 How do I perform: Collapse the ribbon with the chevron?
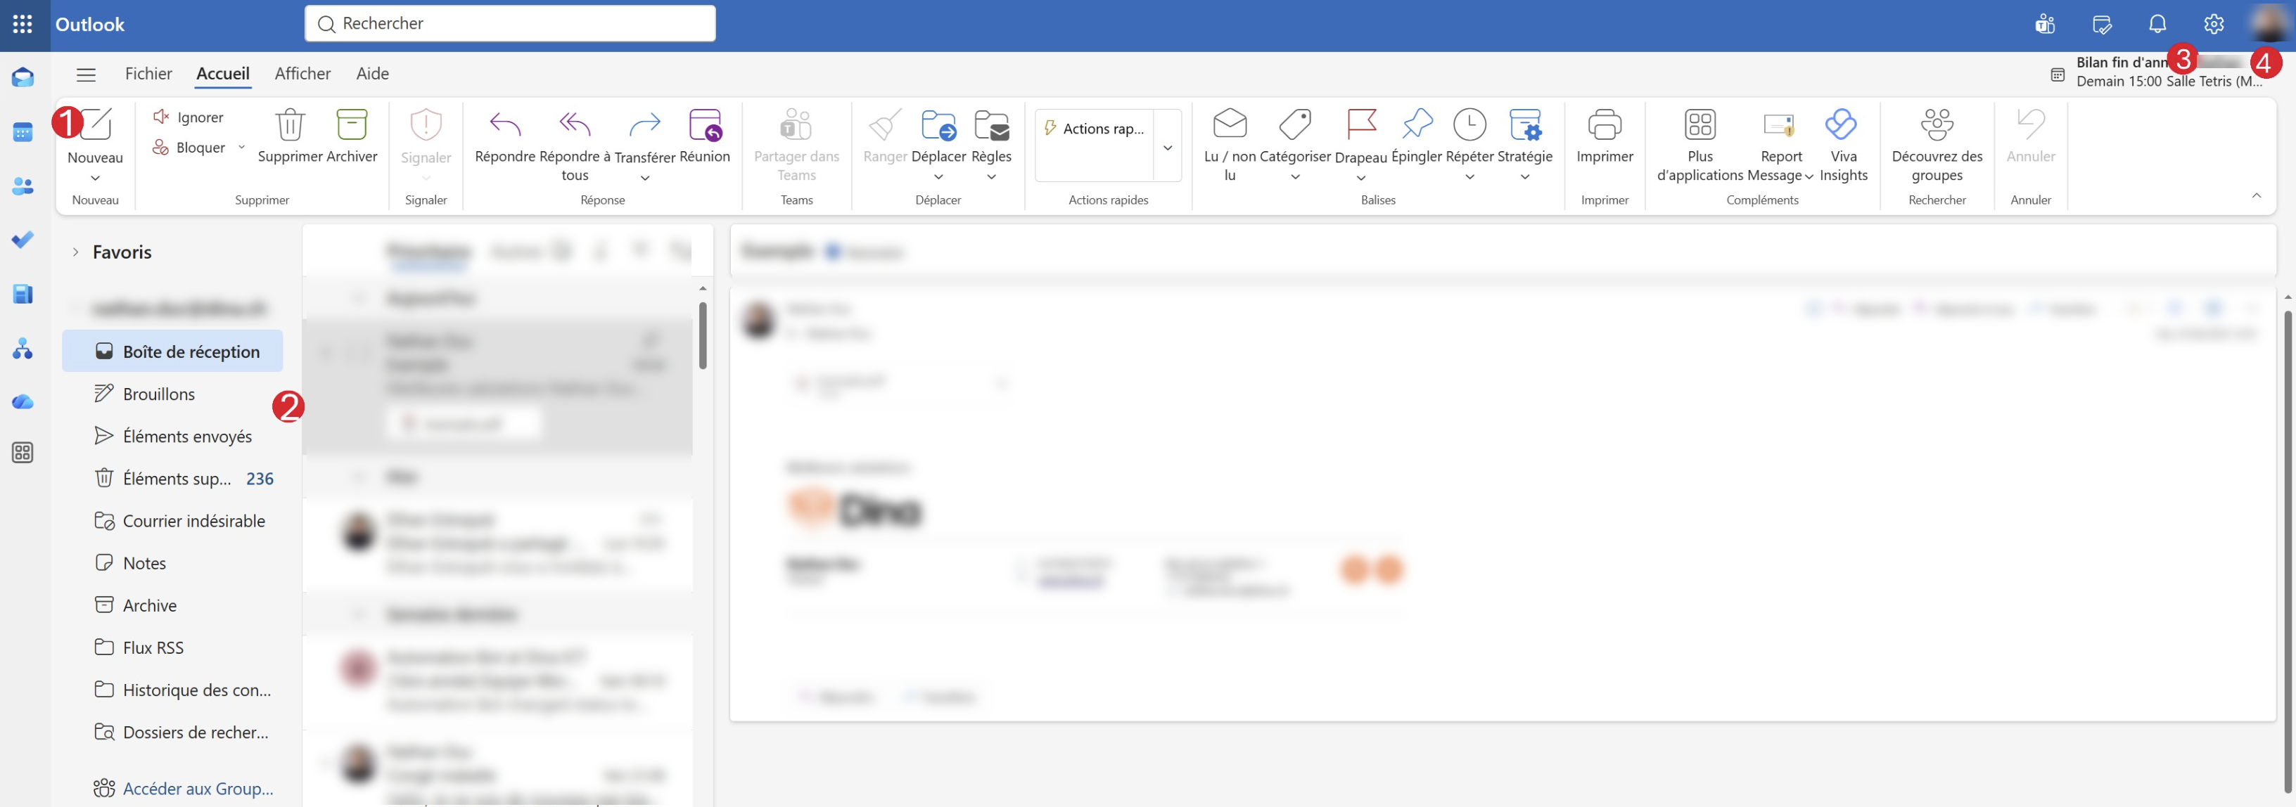point(2256,195)
